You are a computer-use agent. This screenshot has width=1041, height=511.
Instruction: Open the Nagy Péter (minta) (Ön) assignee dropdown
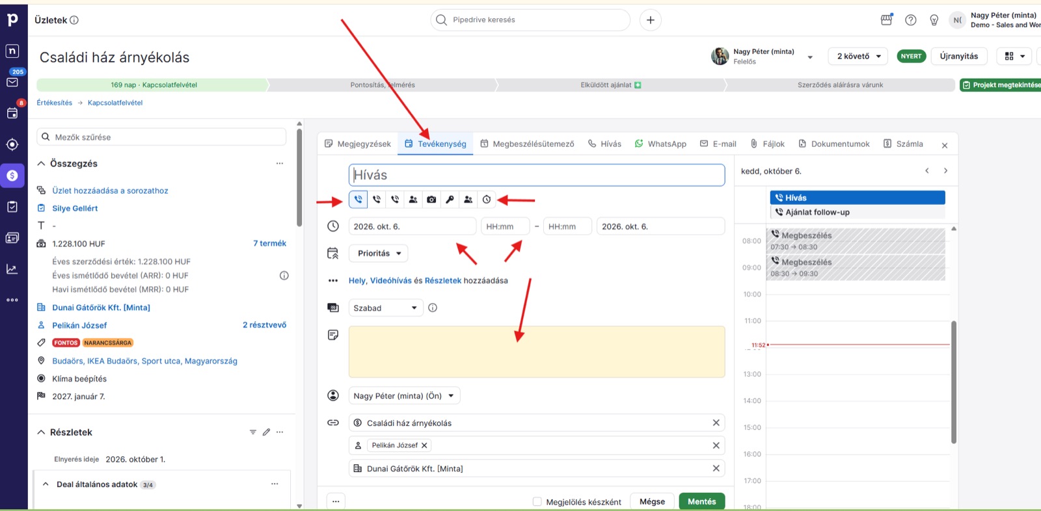point(404,396)
